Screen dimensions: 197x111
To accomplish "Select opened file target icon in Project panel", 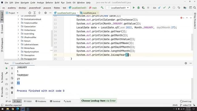I will coord(30,13).
